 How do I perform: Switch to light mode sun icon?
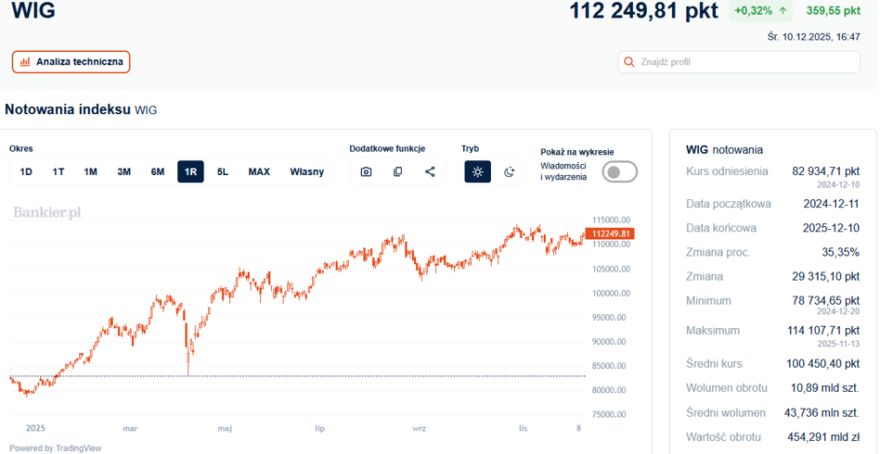point(477,171)
